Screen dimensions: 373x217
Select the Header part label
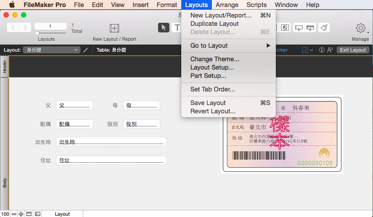(4, 66)
